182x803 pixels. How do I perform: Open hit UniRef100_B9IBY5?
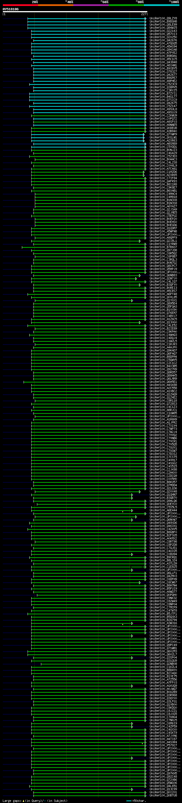click(x=163, y=69)
